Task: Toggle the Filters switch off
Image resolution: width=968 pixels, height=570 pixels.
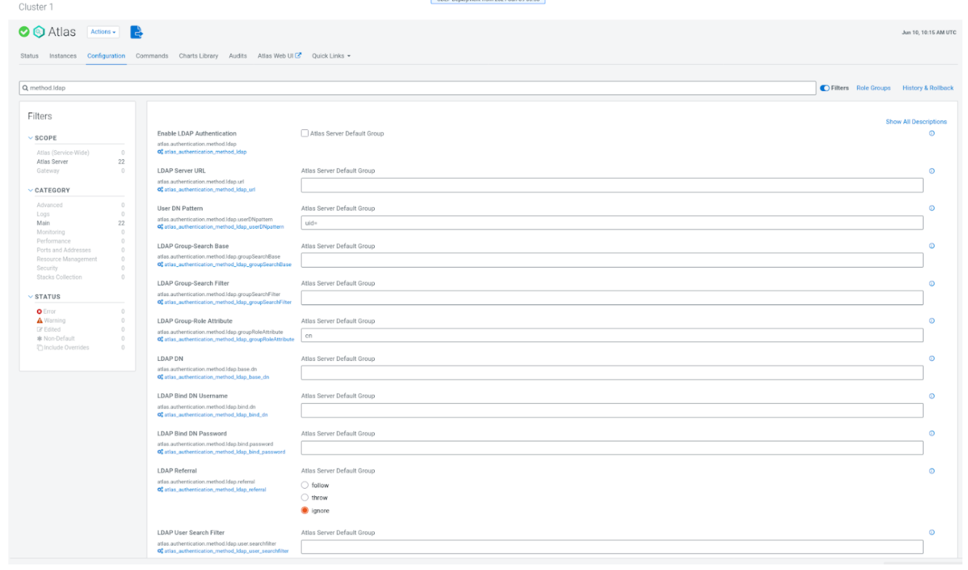Action: click(x=825, y=88)
